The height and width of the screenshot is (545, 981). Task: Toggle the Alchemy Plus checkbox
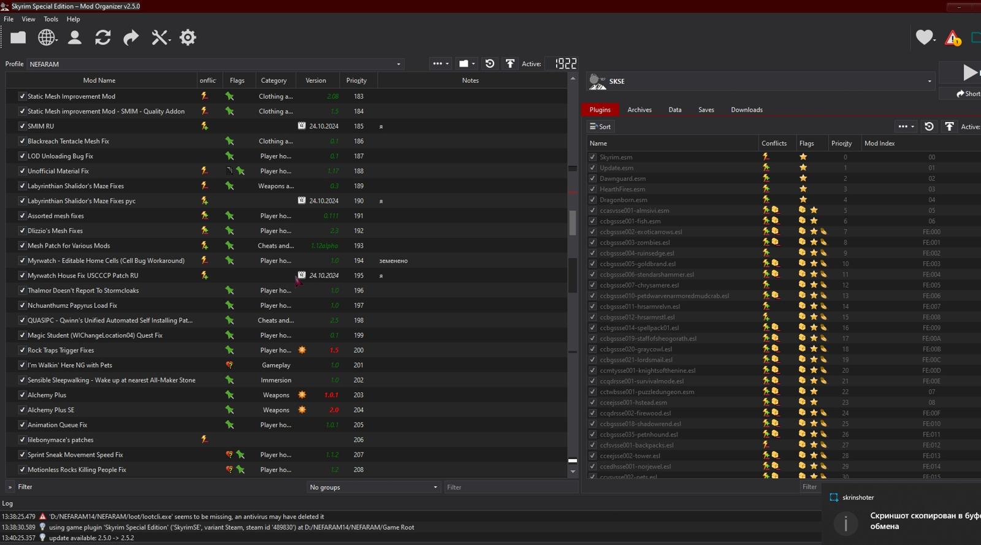click(22, 395)
